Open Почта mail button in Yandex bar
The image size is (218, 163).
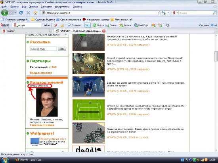tap(111, 25)
